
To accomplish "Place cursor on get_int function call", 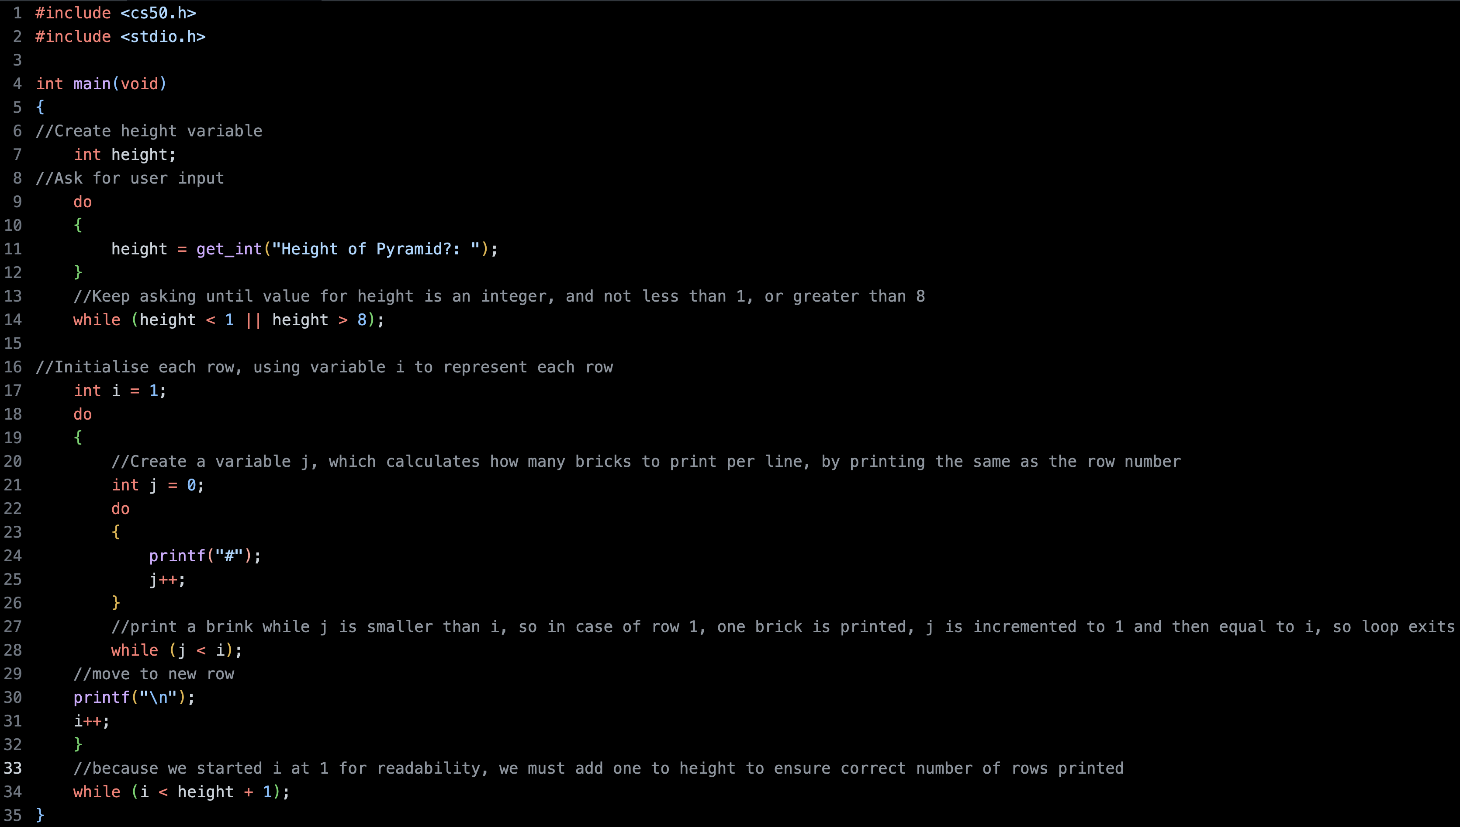I will click(229, 249).
